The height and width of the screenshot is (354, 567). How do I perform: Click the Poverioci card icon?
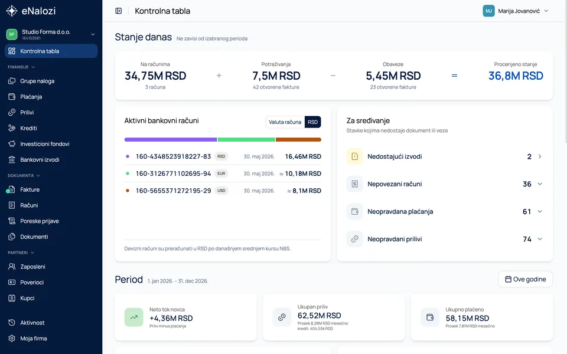point(12,282)
